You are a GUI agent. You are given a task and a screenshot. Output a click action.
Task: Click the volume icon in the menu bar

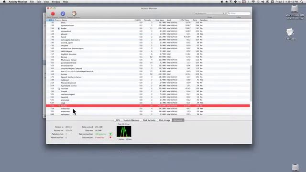(262, 2)
